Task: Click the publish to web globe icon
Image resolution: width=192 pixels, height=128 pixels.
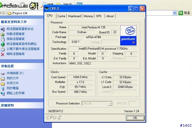Action: click(3, 44)
